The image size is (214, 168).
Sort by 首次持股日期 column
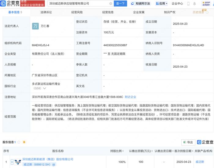(x=193, y=151)
